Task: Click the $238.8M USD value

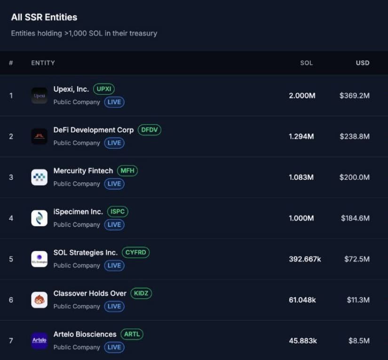Action: tap(355, 136)
